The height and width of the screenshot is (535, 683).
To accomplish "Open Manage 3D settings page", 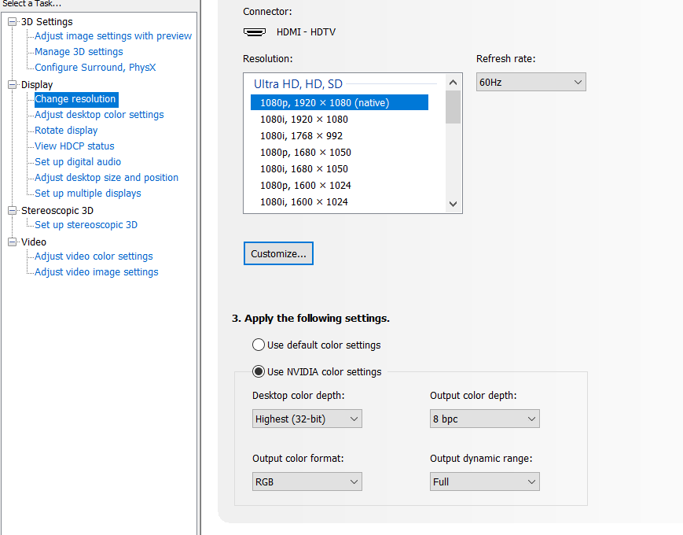I will click(79, 52).
